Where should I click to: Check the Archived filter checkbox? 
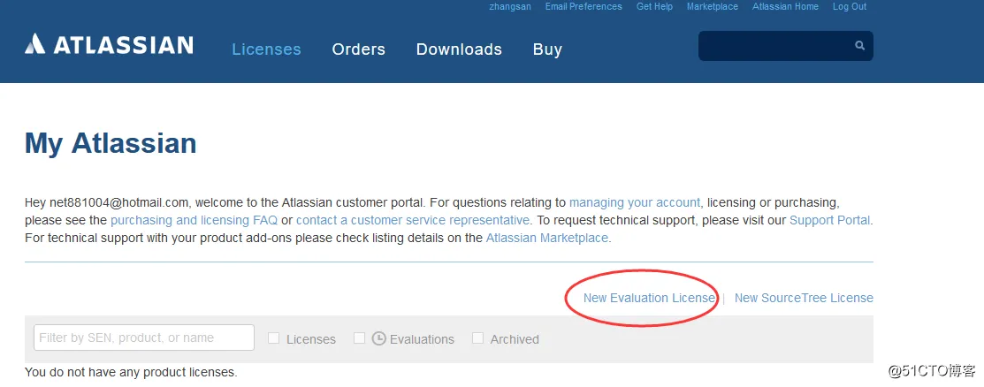pyautogui.click(x=477, y=338)
